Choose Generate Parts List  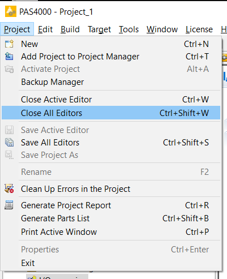coord(111,218)
